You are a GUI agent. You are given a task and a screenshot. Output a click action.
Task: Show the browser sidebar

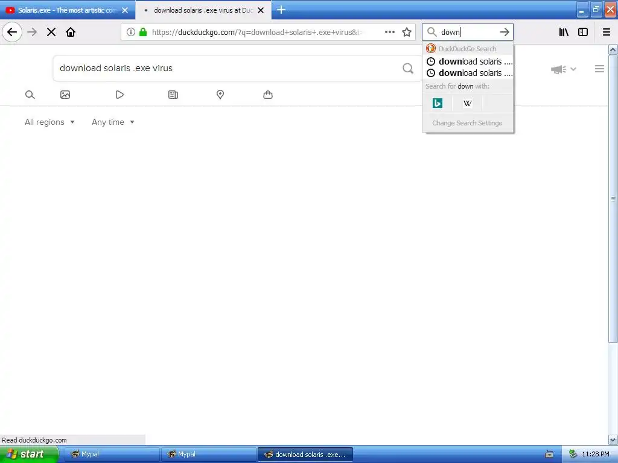[583, 32]
